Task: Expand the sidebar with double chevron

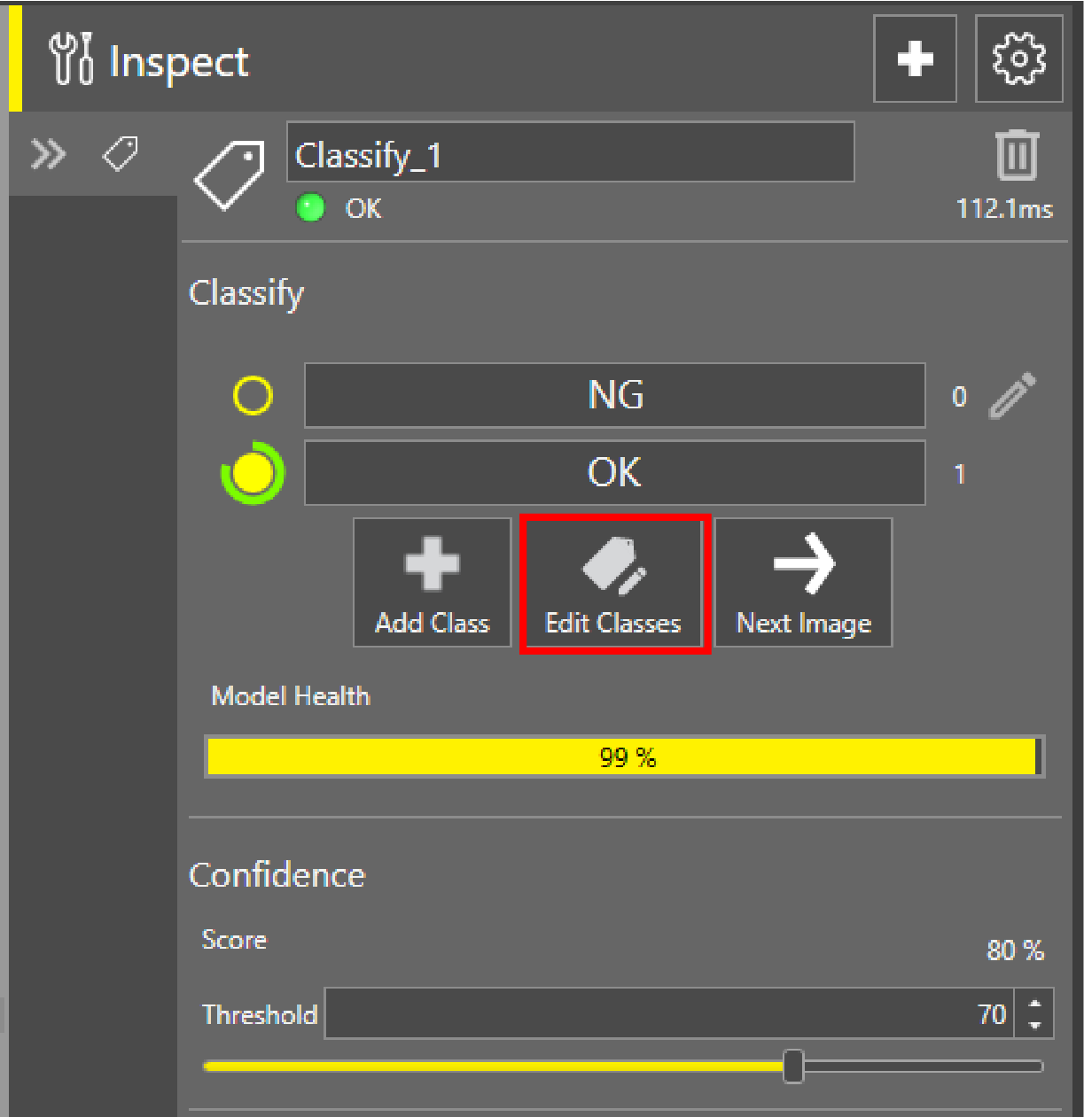Action: tap(48, 154)
